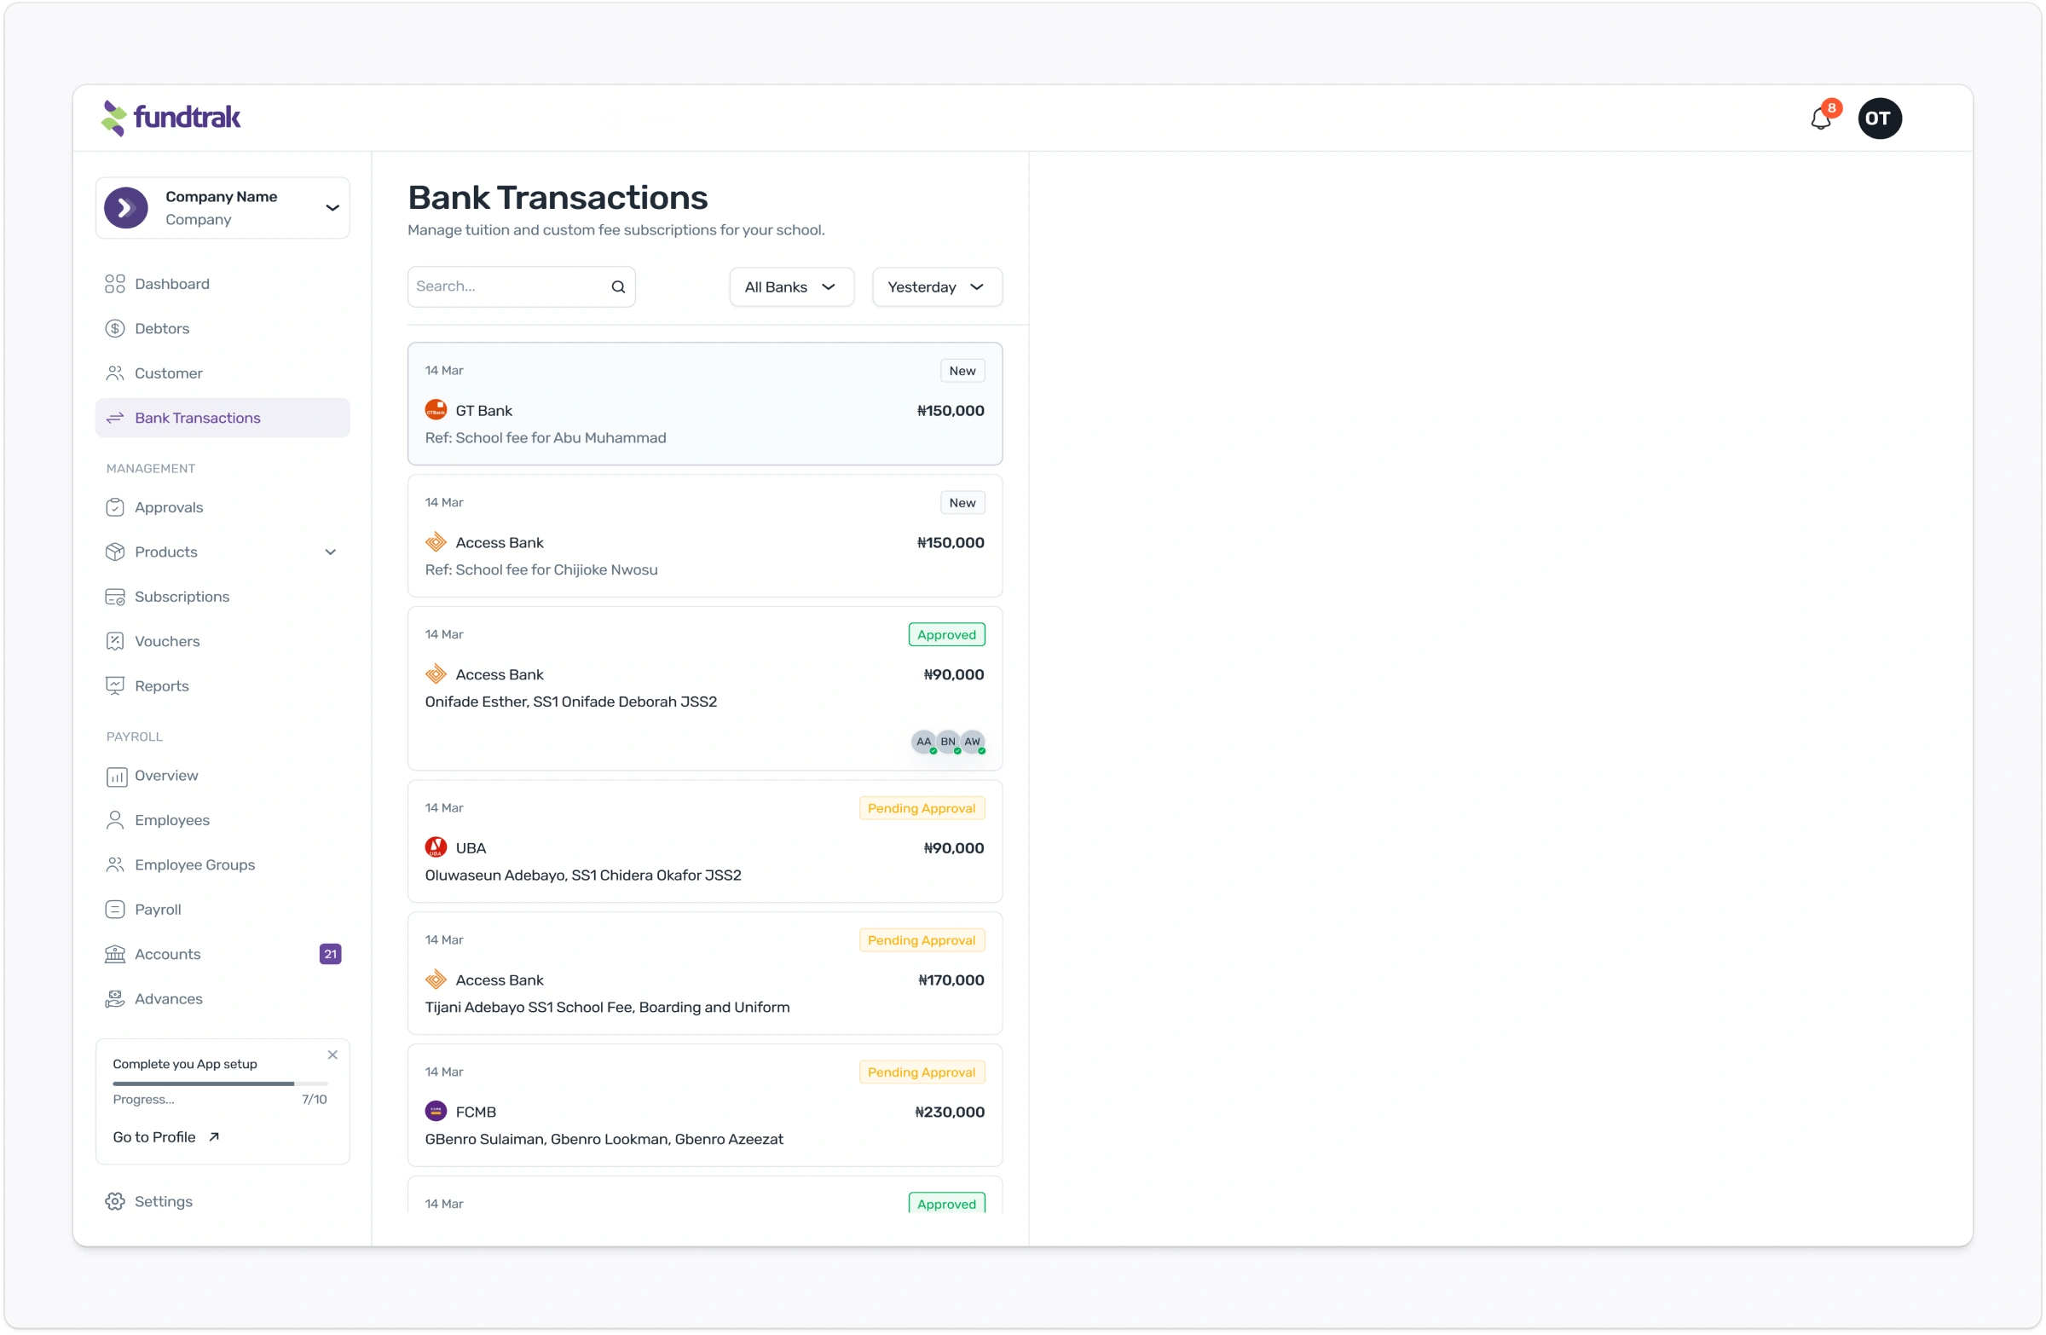Click Approved badge on Onifade Esther transaction
Screen dimensions: 2046x1335
tap(946, 635)
